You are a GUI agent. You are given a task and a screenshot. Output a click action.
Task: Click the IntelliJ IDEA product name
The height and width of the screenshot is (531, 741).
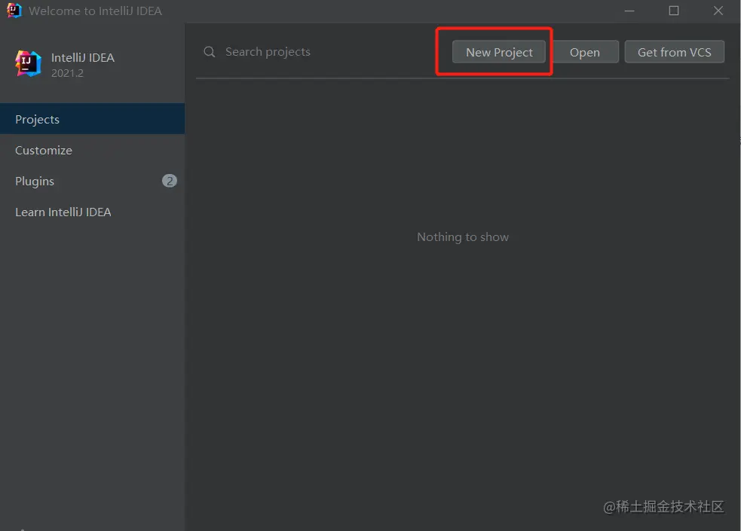pyautogui.click(x=83, y=57)
